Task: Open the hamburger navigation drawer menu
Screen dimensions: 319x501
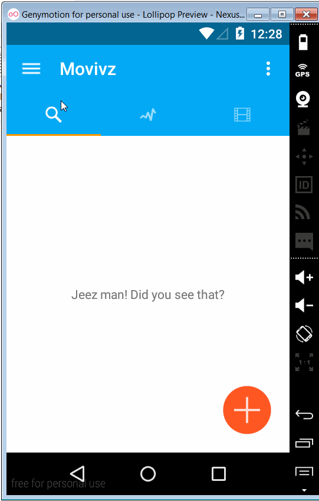Action: click(31, 69)
